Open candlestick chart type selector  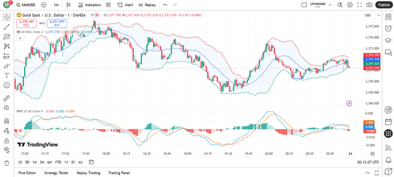(68, 5)
